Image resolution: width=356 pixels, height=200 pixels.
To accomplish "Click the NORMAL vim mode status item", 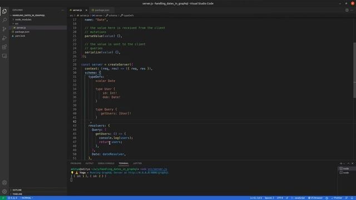I will [x=27, y=198].
